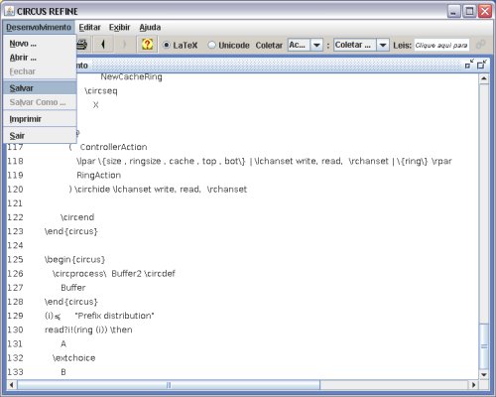The height and width of the screenshot is (397, 496).
Task: Click 'Buffer' on line 127
Action: 73,288
